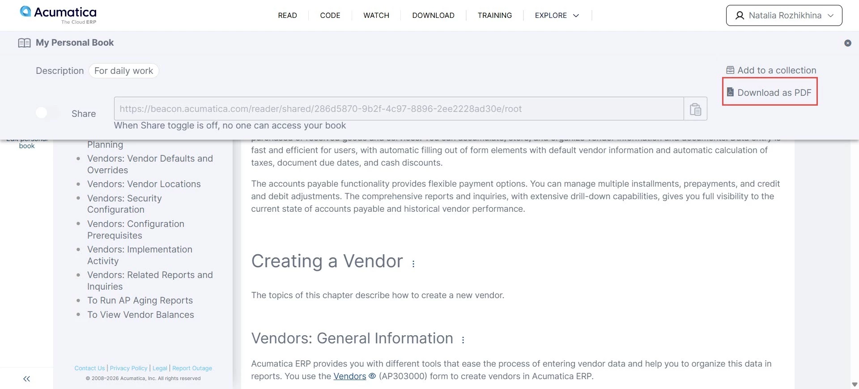Toggle the Share switch on

click(x=47, y=113)
